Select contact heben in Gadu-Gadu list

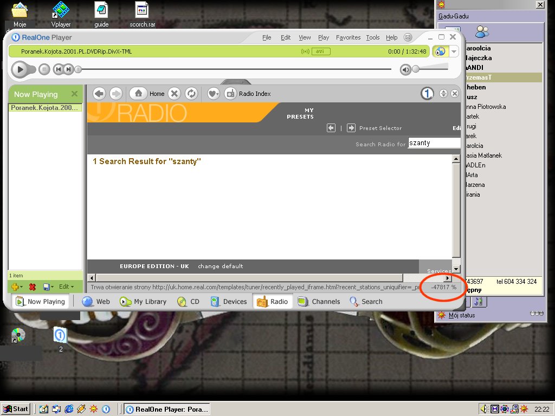[x=476, y=87]
